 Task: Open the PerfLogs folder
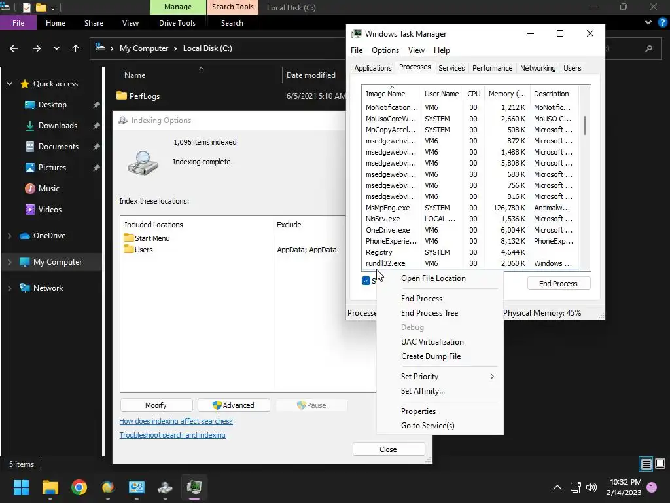tap(145, 96)
